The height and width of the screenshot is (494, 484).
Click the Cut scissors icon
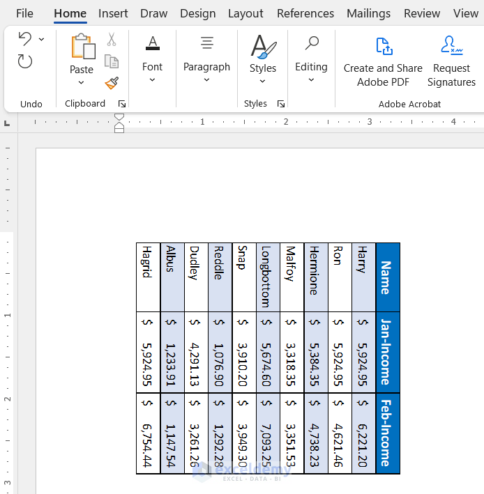[112, 40]
